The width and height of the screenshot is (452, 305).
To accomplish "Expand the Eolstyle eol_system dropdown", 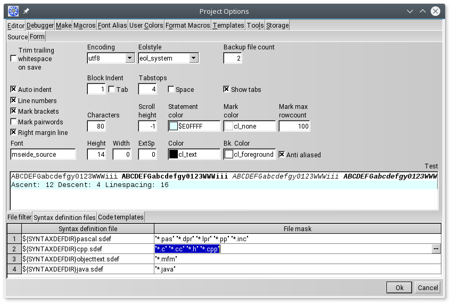I will [x=194, y=58].
